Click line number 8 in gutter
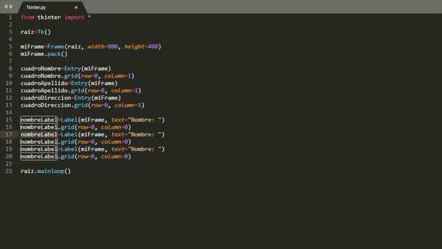The width and height of the screenshot is (442, 249). (10, 68)
